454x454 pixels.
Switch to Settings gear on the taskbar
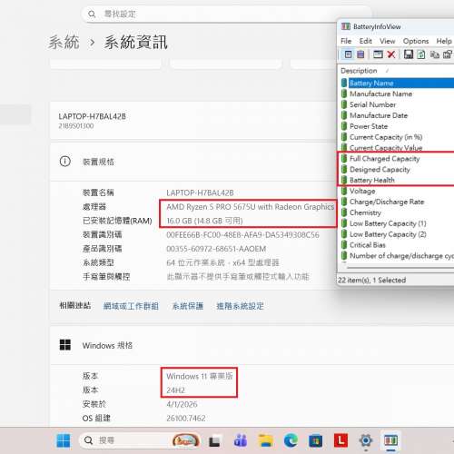point(366,440)
